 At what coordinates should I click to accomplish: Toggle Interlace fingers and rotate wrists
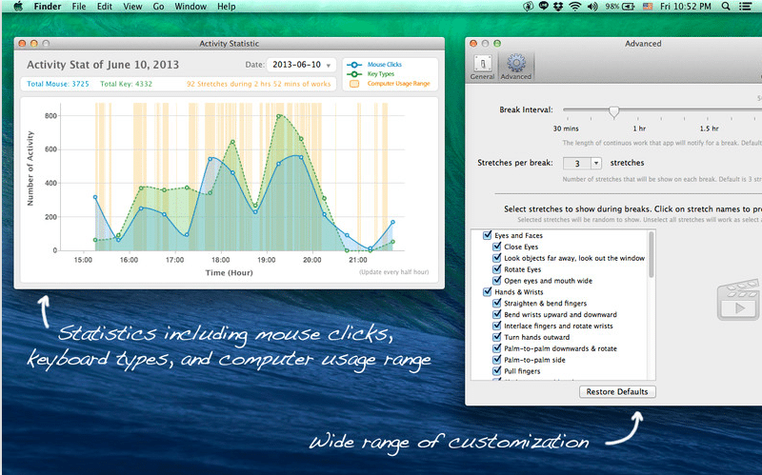click(496, 326)
